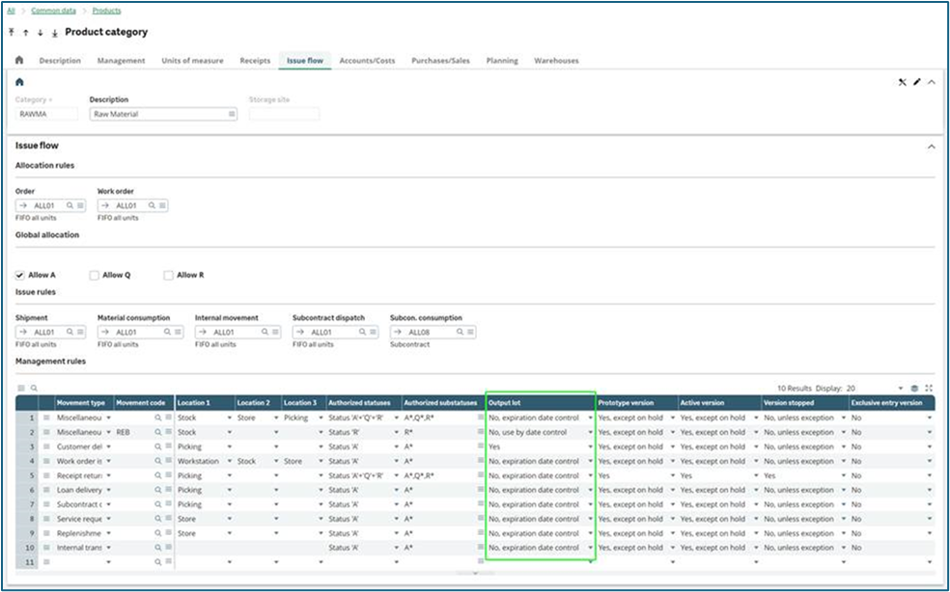This screenshot has width=950, height=592.
Task: Uncheck the Allow A checkbox
Action: pos(20,275)
